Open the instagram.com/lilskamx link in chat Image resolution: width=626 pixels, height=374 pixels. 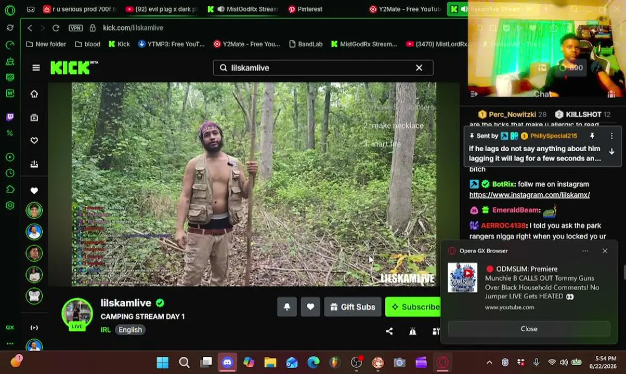pos(529,195)
